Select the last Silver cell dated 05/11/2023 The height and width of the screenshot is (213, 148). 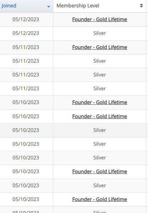click(100, 88)
